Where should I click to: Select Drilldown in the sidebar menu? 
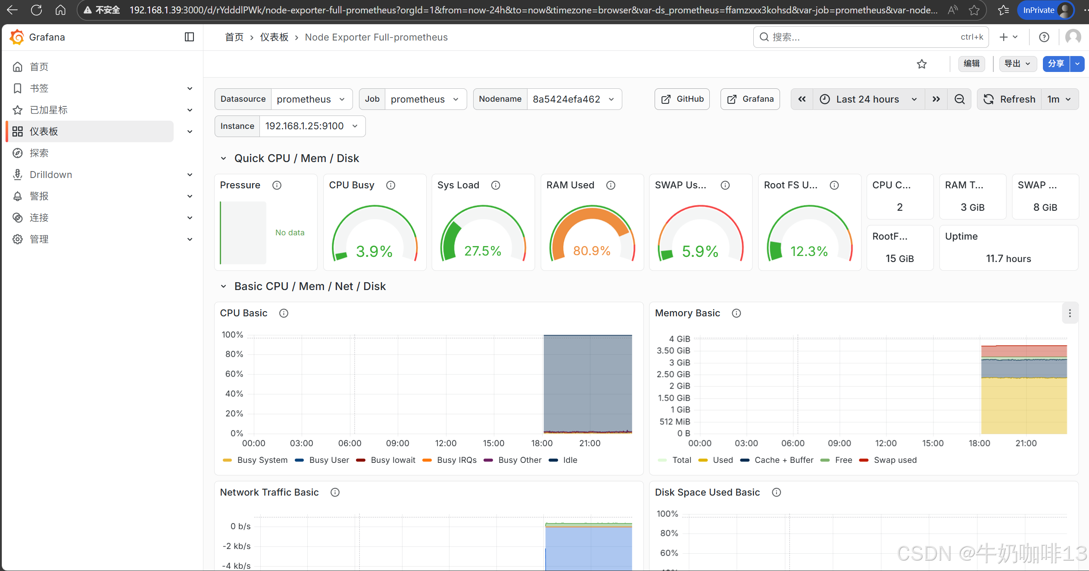(x=51, y=175)
